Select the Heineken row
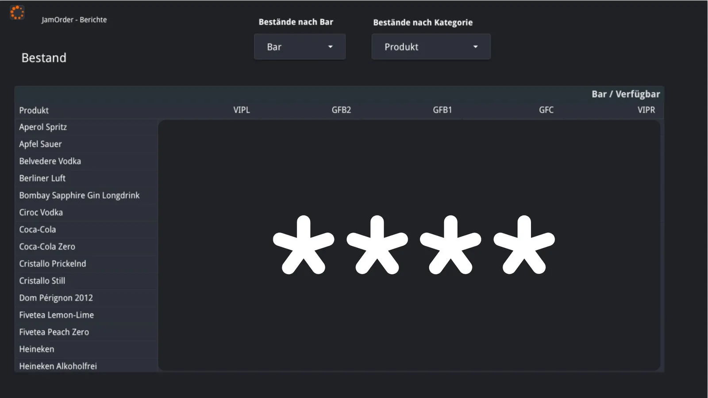The height and width of the screenshot is (398, 708). [x=86, y=349]
